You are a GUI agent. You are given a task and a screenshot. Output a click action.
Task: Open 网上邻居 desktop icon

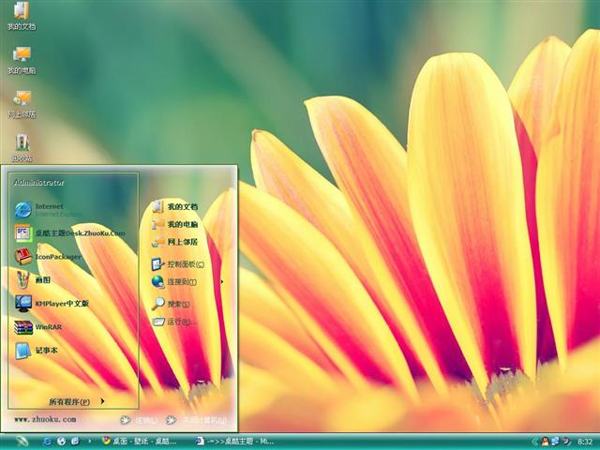point(22,104)
